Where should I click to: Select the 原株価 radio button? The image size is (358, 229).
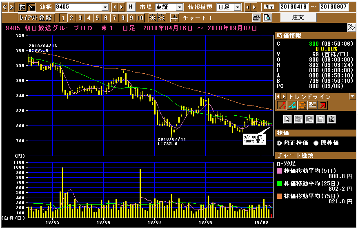[316, 143]
